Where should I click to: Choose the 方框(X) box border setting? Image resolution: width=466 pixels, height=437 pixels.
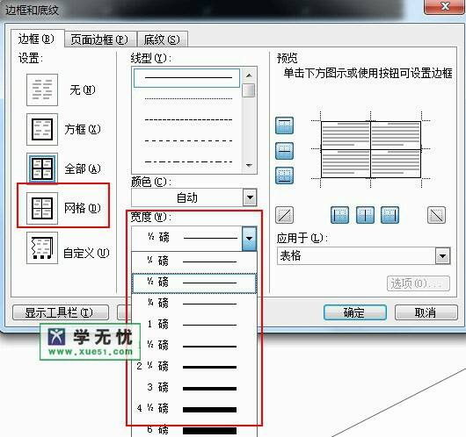42,129
